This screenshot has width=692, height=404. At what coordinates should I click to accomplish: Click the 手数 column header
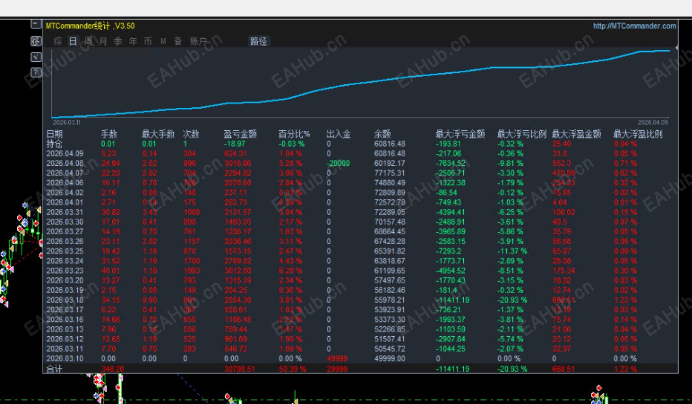[109, 134]
